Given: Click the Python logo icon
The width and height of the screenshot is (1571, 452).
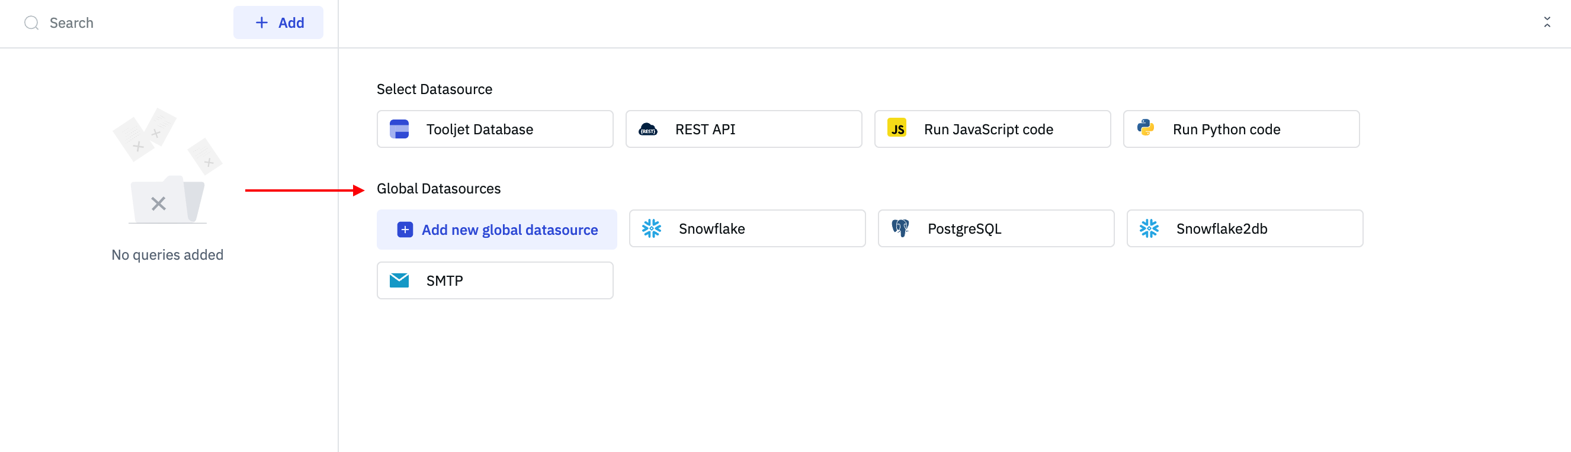Looking at the screenshot, I should (1145, 128).
